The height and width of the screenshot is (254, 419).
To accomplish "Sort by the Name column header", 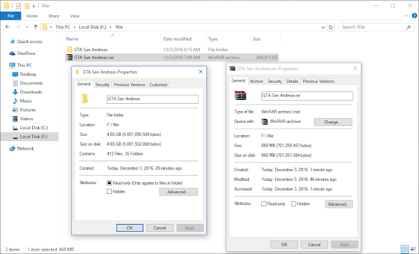I will (x=113, y=39).
